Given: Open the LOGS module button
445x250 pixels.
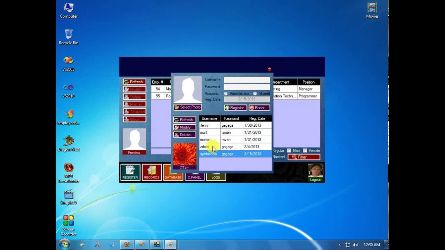Looking at the screenshot, I should 216,177.
